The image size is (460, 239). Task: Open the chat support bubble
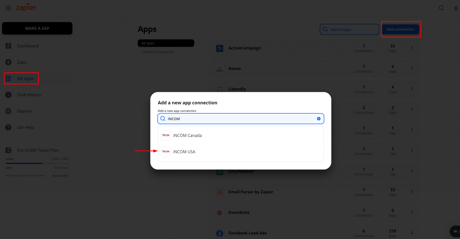pos(455,231)
